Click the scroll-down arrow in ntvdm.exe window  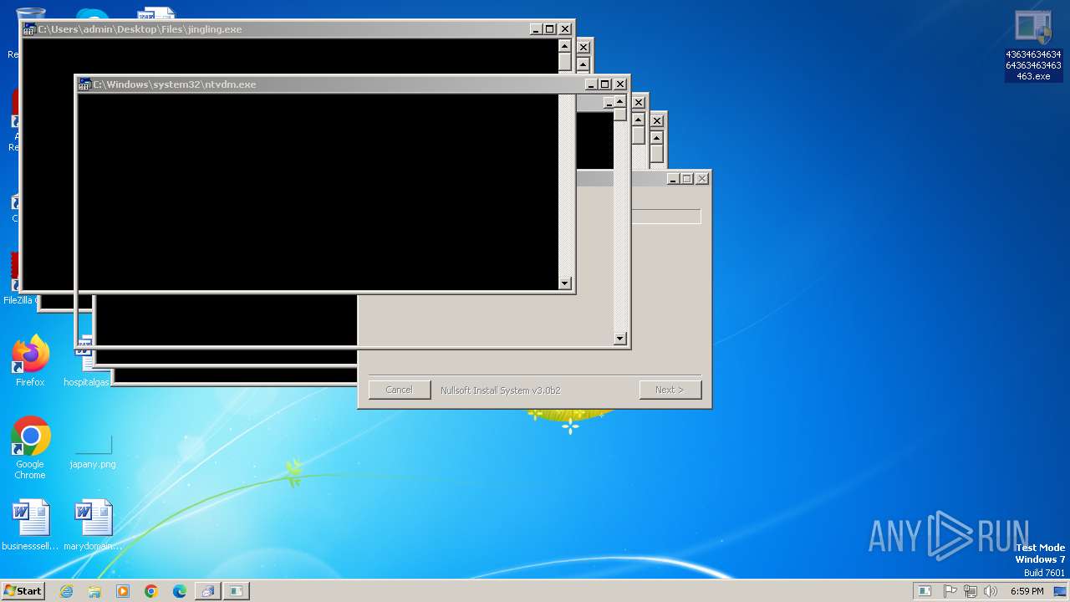tap(619, 339)
